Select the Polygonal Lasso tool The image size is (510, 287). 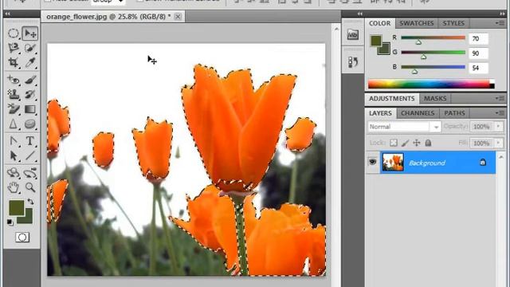14,48
